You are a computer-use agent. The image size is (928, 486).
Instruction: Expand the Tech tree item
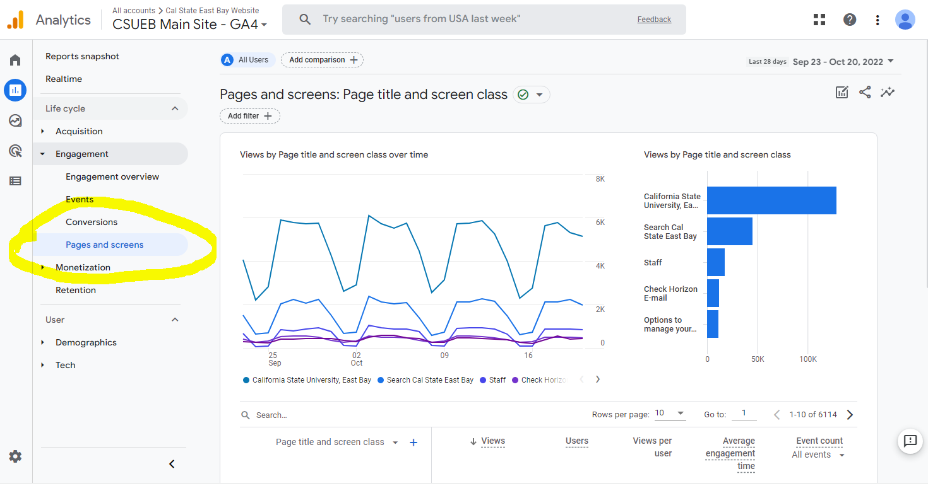tap(43, 365)
